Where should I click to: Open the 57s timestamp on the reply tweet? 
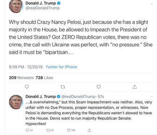click(101, 96)
